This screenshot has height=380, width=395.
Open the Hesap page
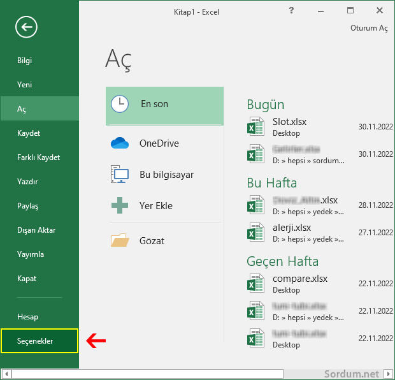point(39,316)
